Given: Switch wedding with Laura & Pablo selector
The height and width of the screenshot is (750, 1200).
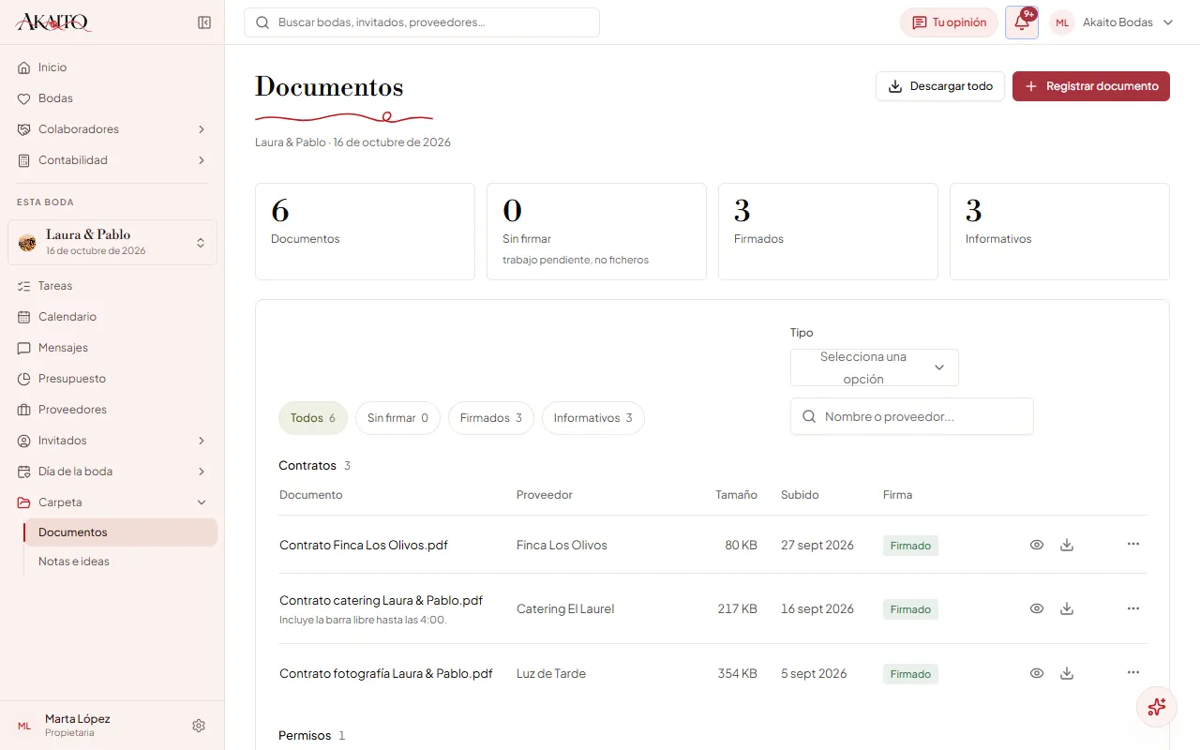Looking at the screenshot, I should tap(112, 243).
